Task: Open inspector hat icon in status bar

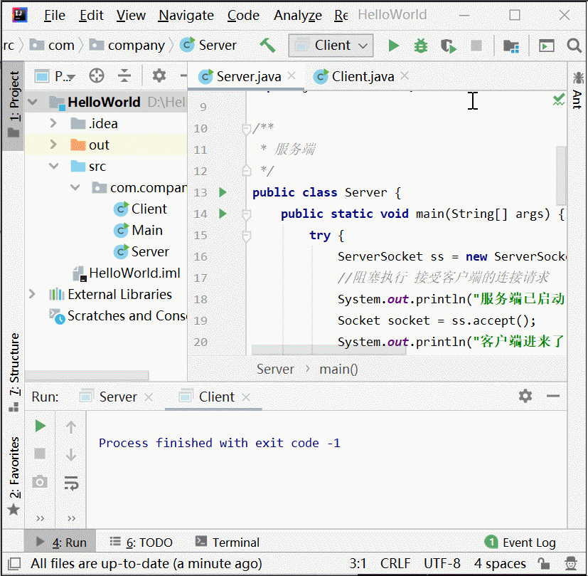Action: pyautogui.click(x=571, y=563)
